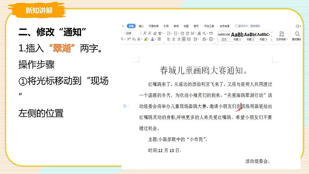Click the phonetic guide (pinyin) icon
The height and width of the screenshot is (174, 309).
click(x=160, y=33)
